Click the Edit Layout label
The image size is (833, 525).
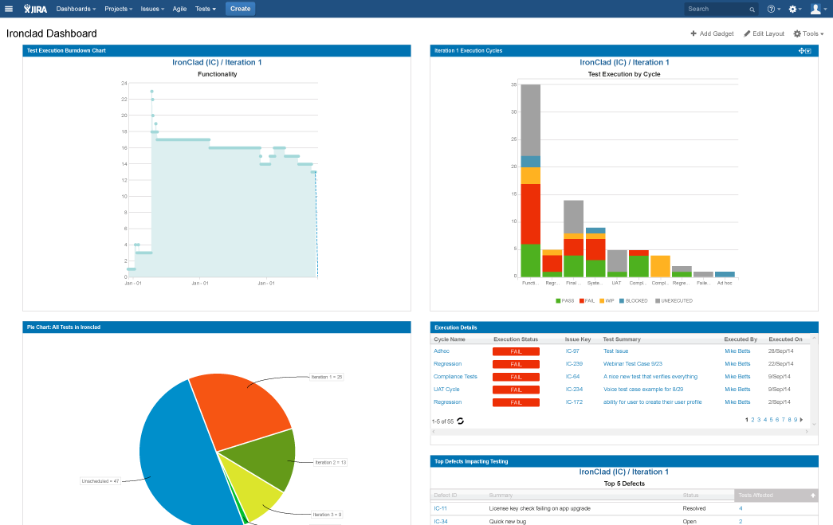tap(768, 33)
